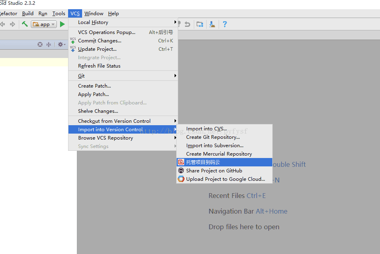Image resolution: width=380 pixels, height=254 pixels.
Task: Open Project Structure toolbar icon
Action: [200, 24]
